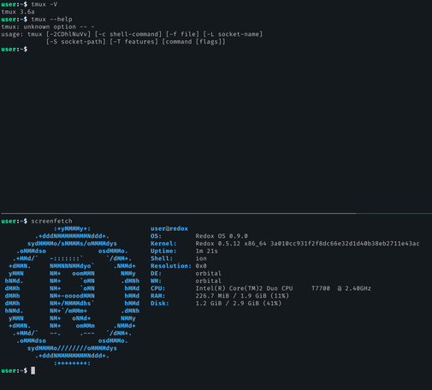This screenshot has height=390, width=432.
Task: Click the Kernel version string with hash
Action: click(307, 244)
